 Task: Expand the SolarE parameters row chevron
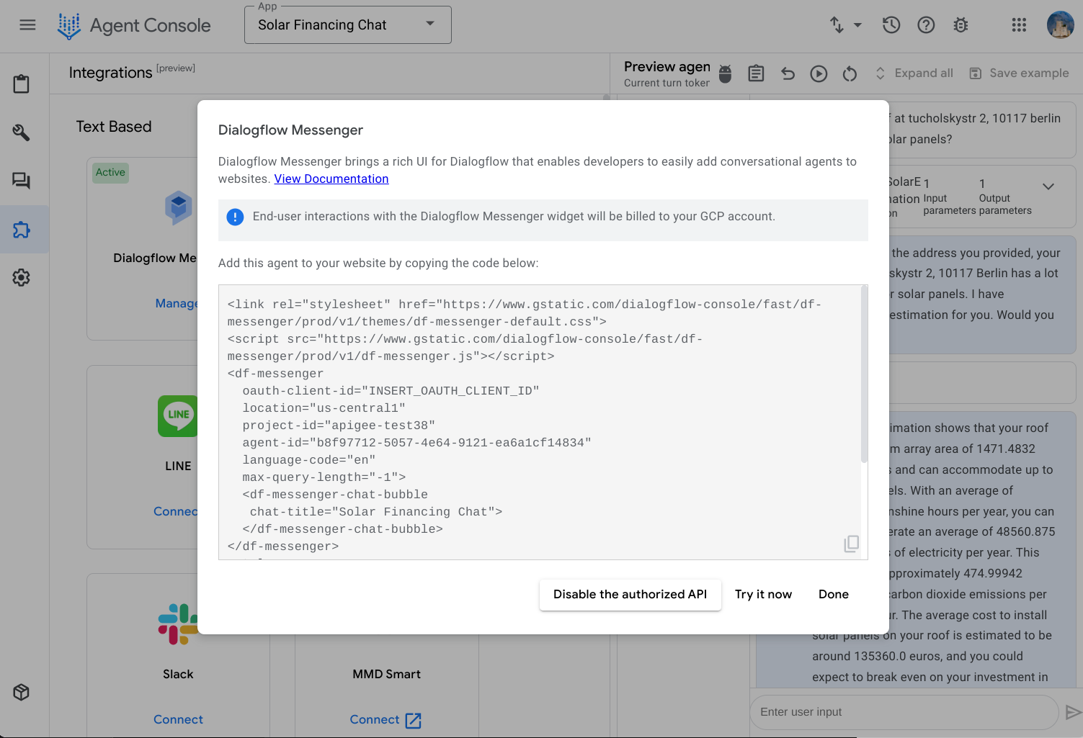(1048, 186)
